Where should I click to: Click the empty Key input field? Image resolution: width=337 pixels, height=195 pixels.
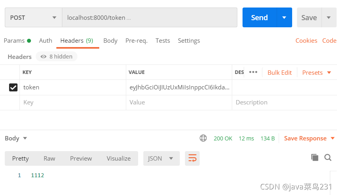tap(73, 102)
